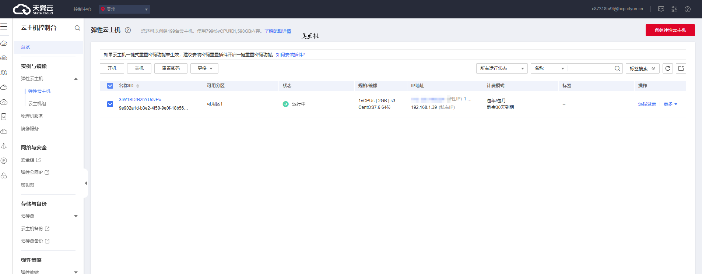This screenshot has height=274, width=702.
Task: Click the 可用区1 availability zone cell
Action: click(215, 104)
